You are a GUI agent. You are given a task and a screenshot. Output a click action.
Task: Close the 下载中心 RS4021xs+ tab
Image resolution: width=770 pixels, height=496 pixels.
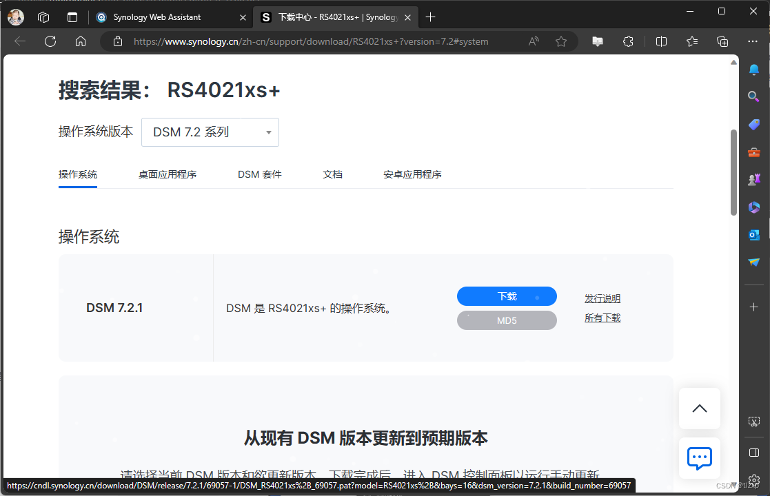[x=407, y=17]
